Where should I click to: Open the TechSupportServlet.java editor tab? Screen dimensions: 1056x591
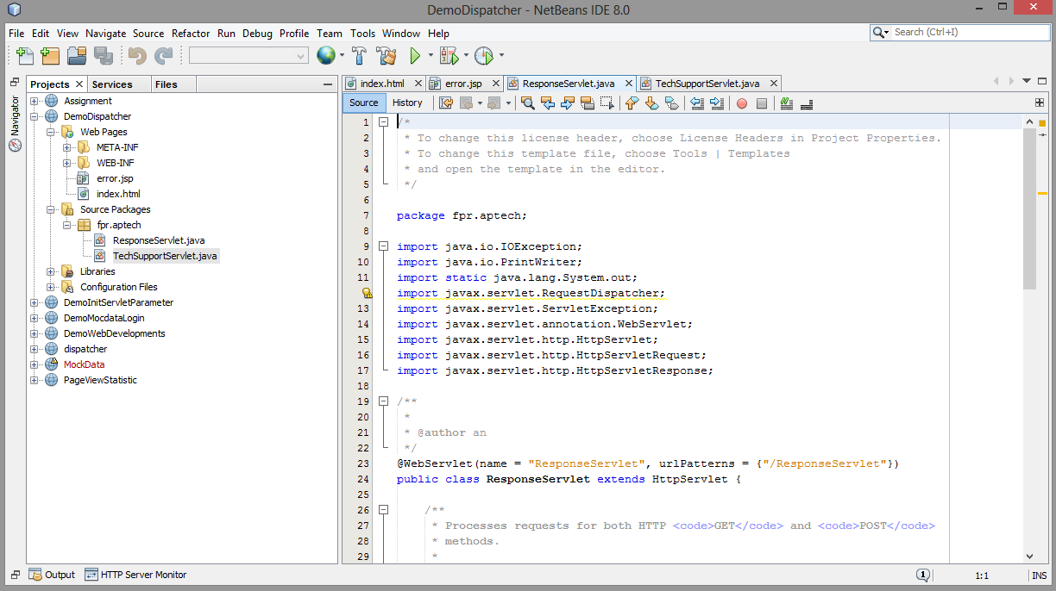pyautogui.click(x=707, y=84)
